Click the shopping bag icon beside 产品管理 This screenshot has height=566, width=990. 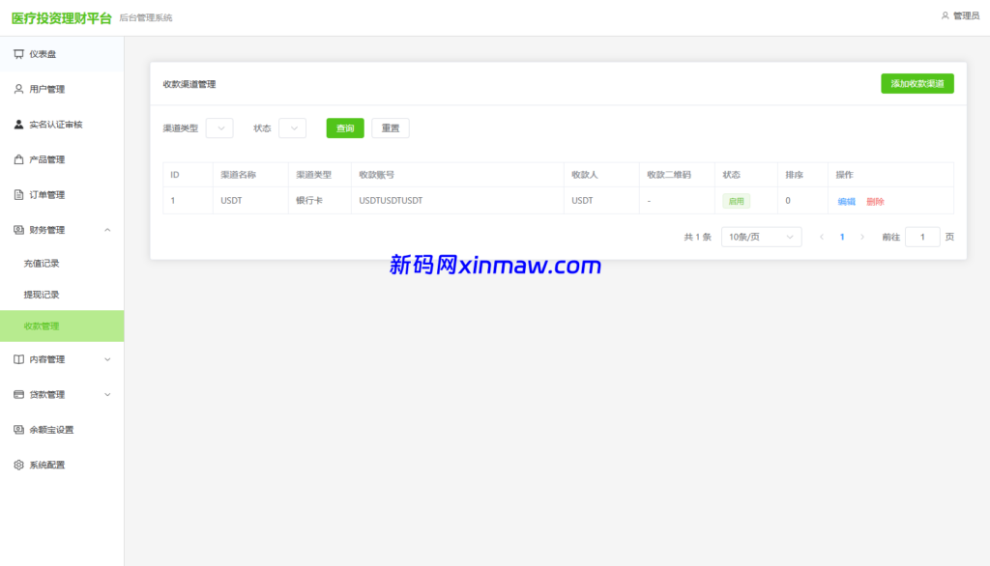pyautogui.click(x=19, y=159)
